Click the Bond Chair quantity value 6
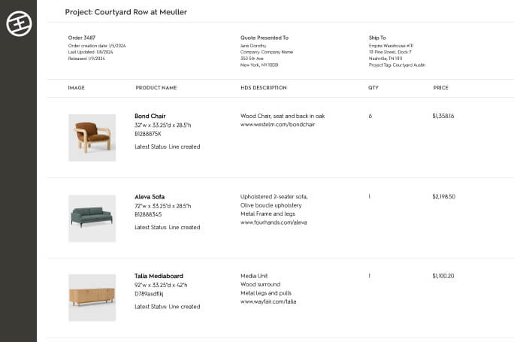 point(370,117)
